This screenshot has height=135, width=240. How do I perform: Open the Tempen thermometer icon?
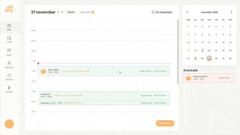click(x=9, y=88)
